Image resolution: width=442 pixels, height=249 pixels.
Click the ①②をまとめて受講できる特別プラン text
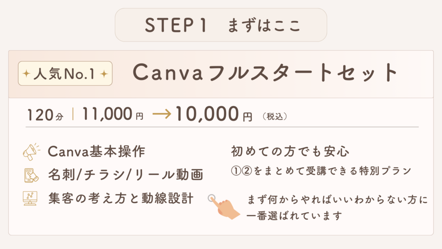(x=320, y=171)
